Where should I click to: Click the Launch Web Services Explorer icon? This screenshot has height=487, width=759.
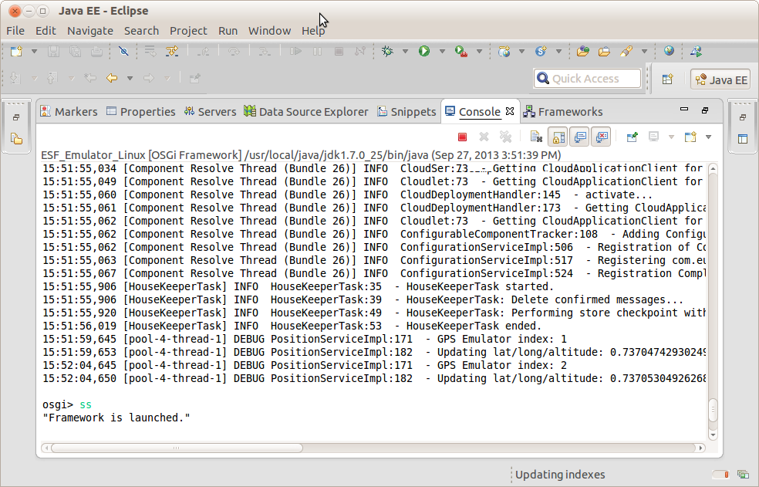click(x=696, y=52)
